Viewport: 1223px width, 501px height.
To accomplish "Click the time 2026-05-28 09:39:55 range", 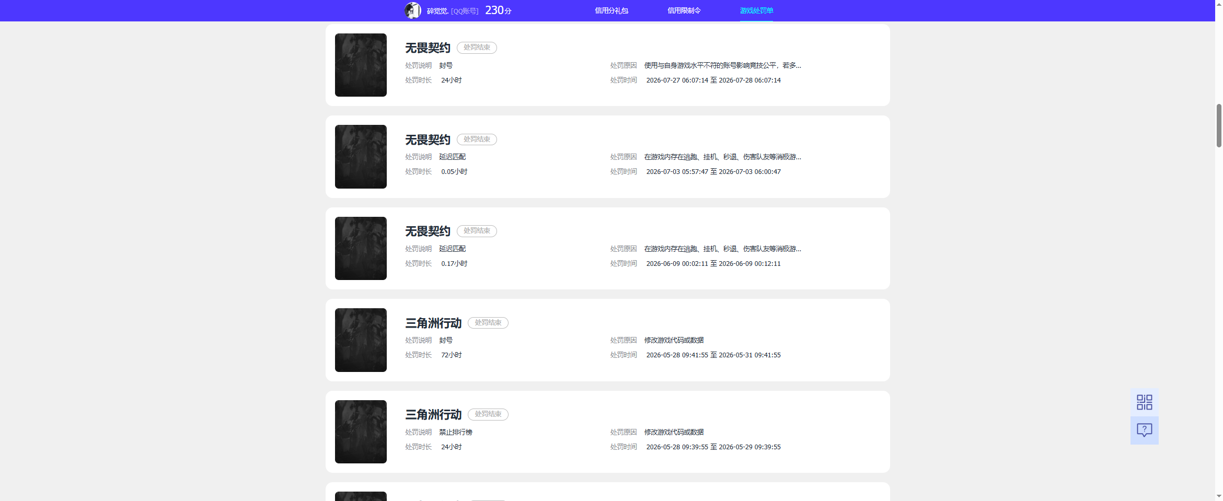I will point(713,447).
